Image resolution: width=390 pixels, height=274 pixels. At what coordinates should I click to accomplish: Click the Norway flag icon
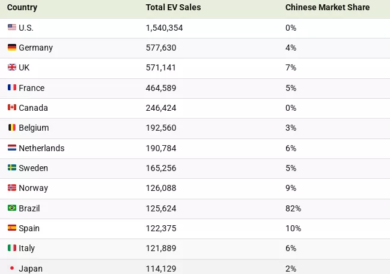(11, 188)
